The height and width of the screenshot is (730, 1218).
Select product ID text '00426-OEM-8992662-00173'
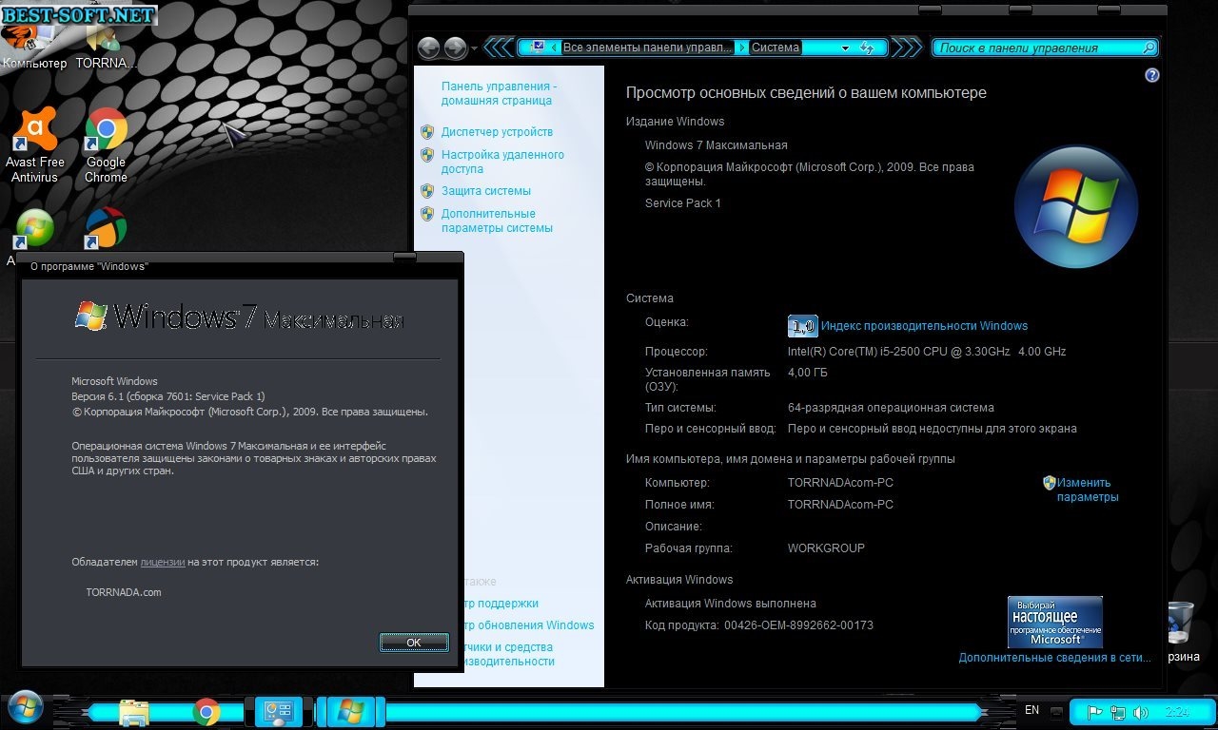click(x=799, y=625)
